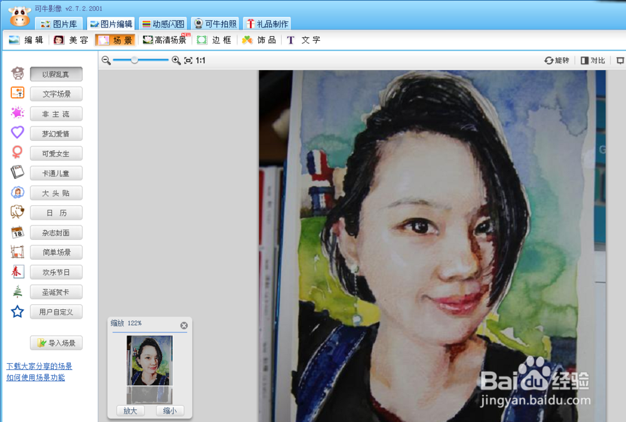Viewport: 626px width, 422px height.
Task: Click the 放大 enlarge button
Action: pyautogui.click(x=130, y=411)
